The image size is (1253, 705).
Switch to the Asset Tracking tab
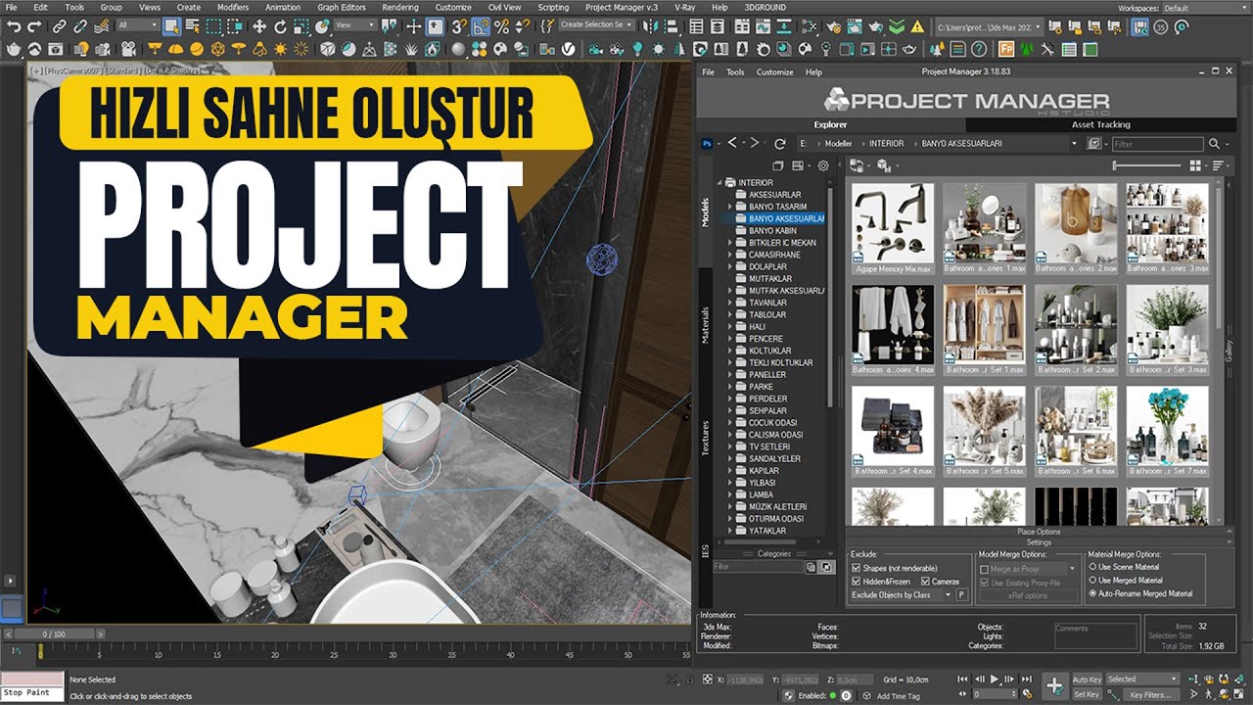(1100, 124)
